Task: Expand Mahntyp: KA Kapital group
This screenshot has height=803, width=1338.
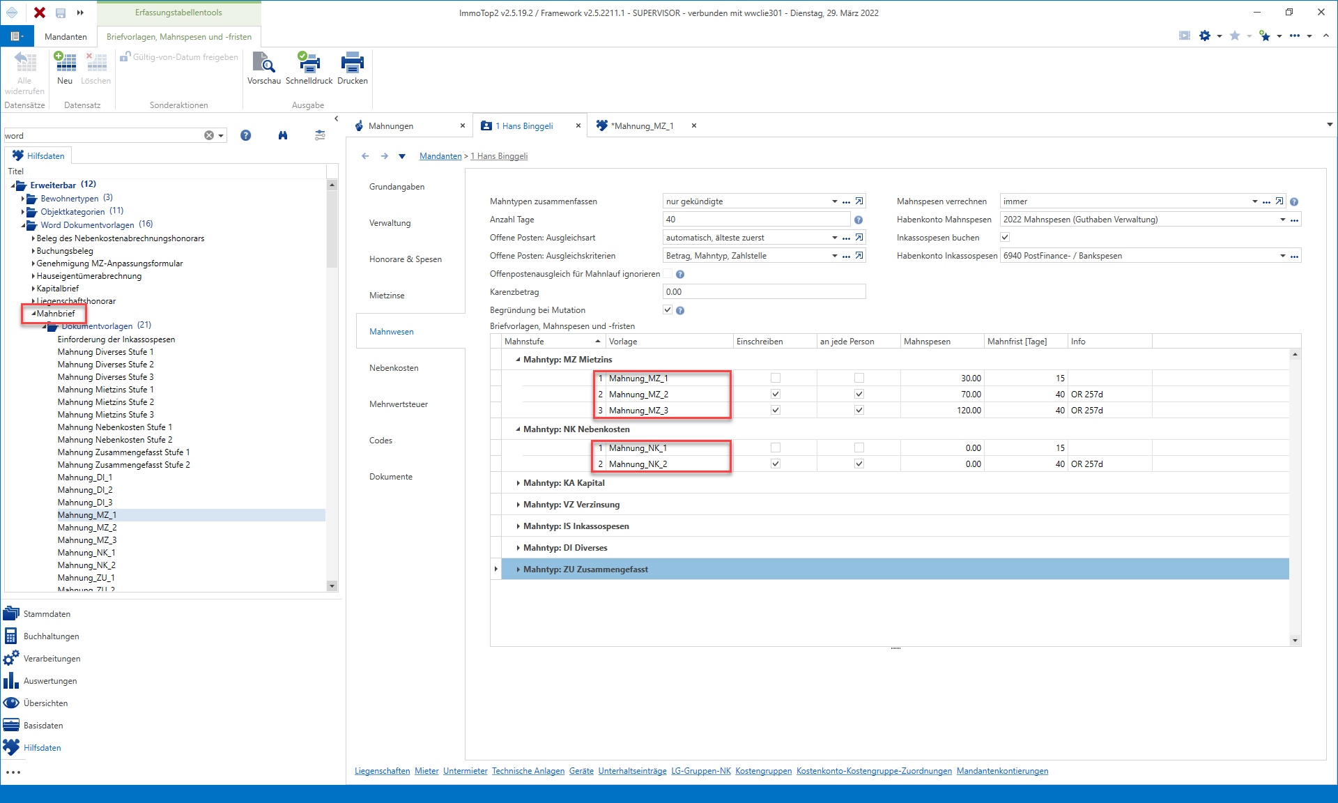Action: click(518, 483)
